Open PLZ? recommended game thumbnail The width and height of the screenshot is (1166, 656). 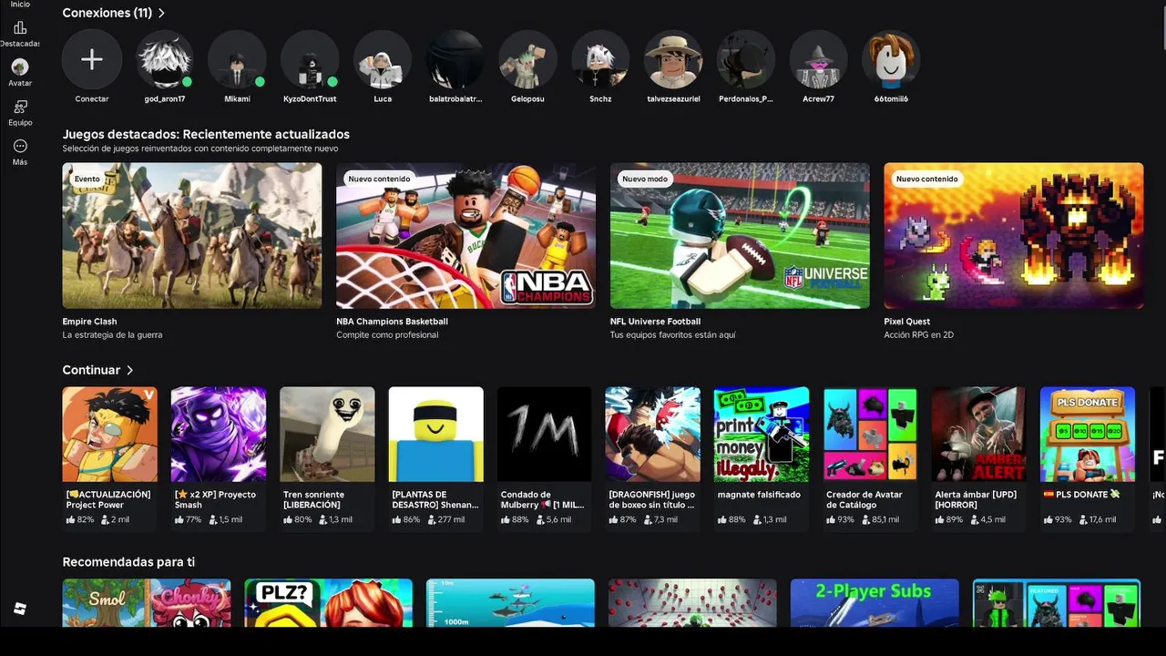[x=328, y=603]
